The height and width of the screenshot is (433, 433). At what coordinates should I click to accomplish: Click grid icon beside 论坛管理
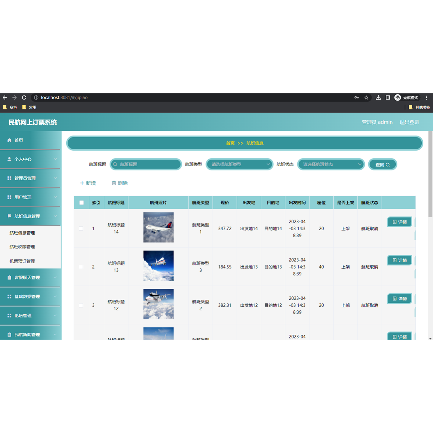pos(9,315)
